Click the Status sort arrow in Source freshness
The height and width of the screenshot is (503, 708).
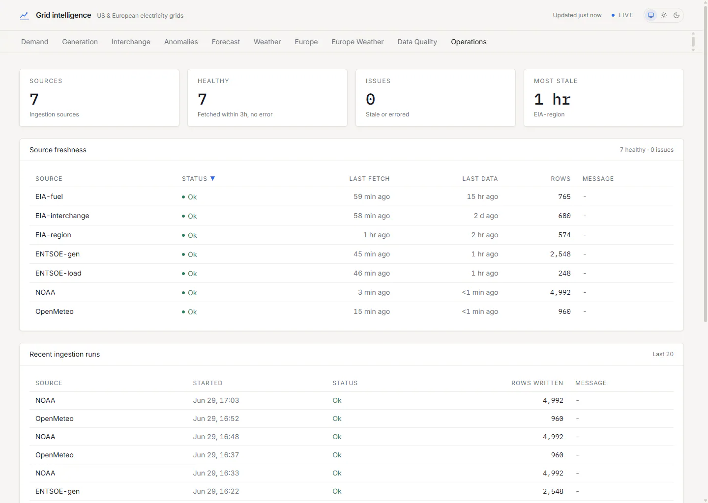click(x=213, y=178)
